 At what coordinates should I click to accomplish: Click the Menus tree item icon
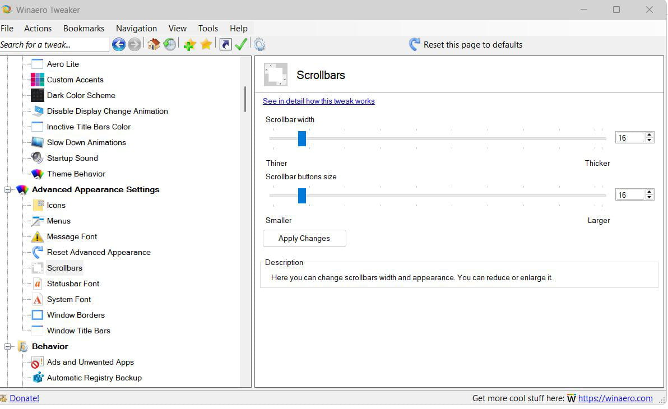coord(38,221)
